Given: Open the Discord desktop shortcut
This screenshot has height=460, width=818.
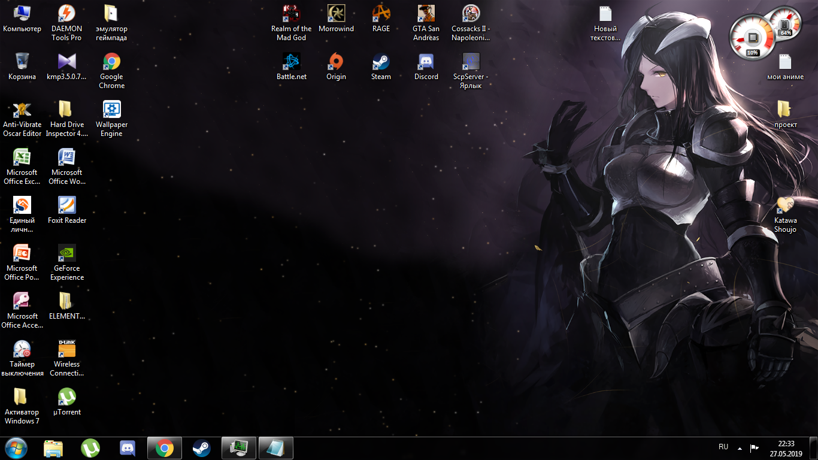Looking at the screenshot, I should coord(426,66).
